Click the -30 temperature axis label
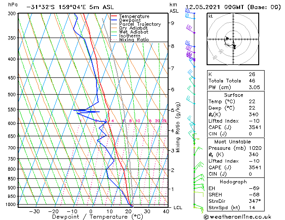 pyautogui.click(x=34, y=211)
